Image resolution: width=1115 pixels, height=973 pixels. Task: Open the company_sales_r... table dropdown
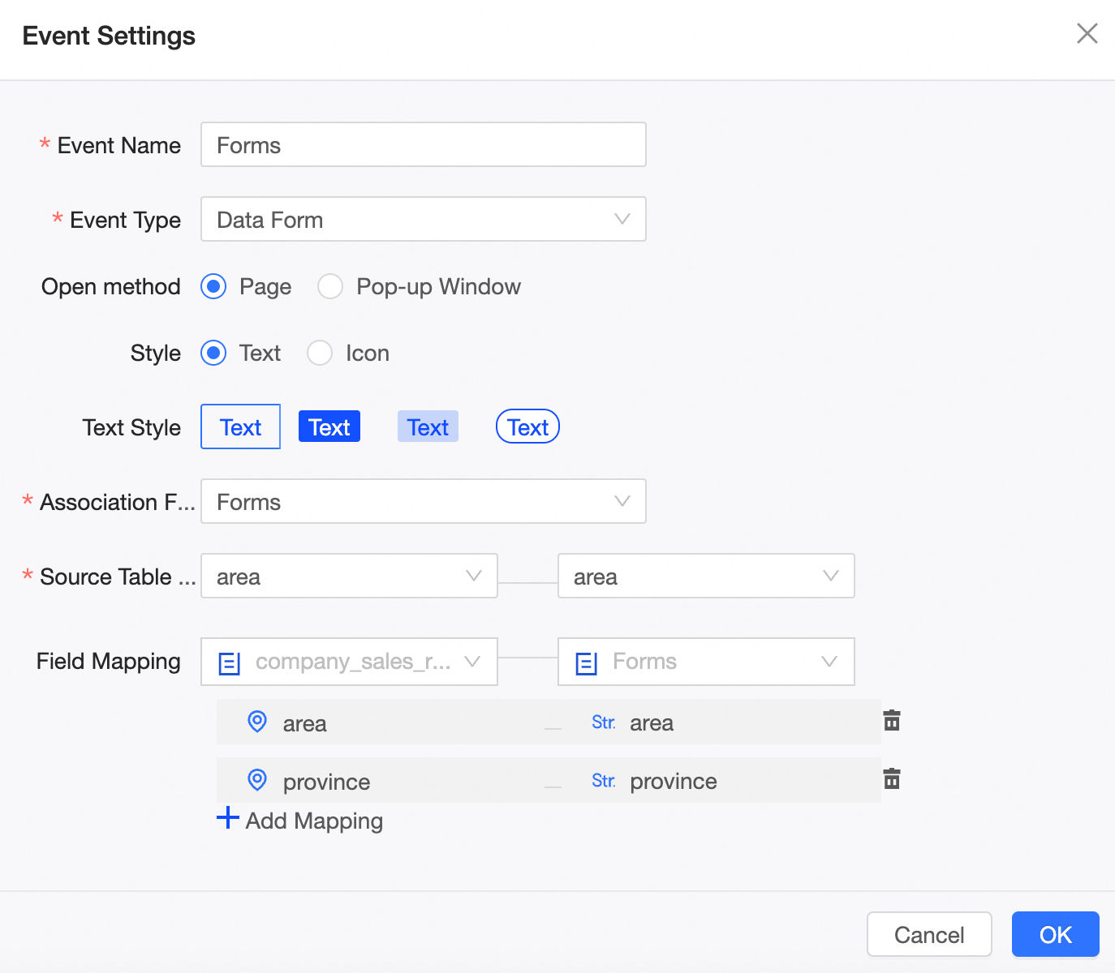click(x=349, y=662)
